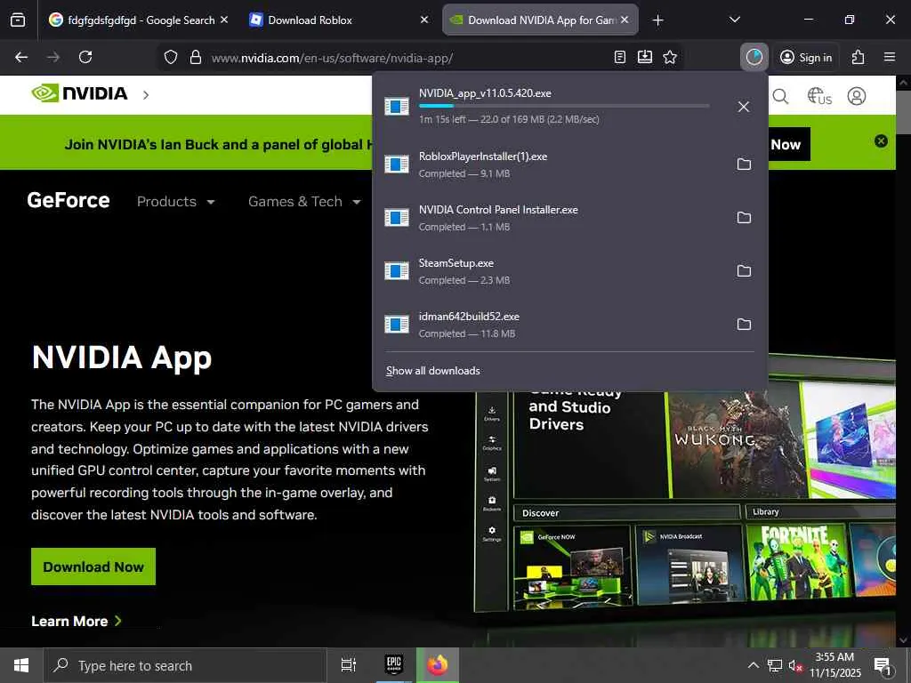Cancel the NVIDIA_app download

[x=744, y=107]
